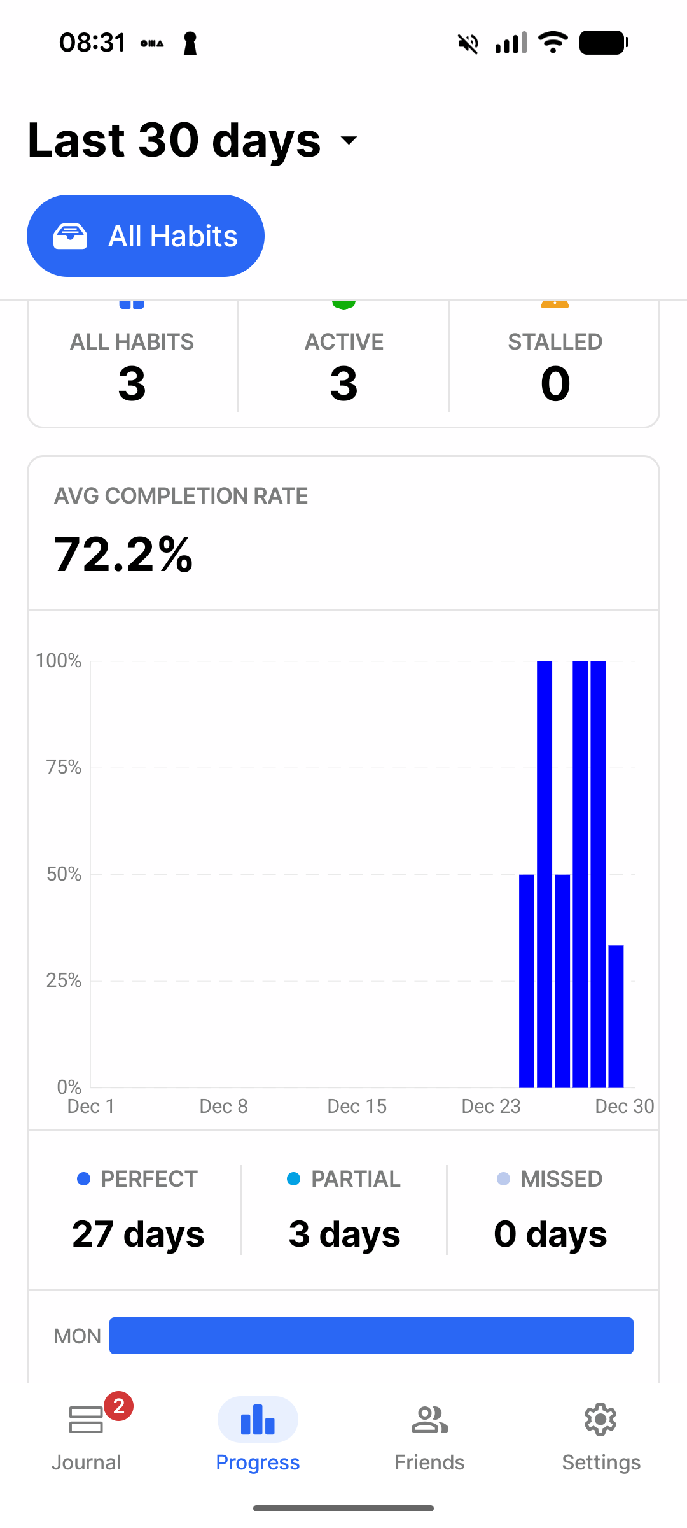Tap the battery status icon

click(604, 43)
